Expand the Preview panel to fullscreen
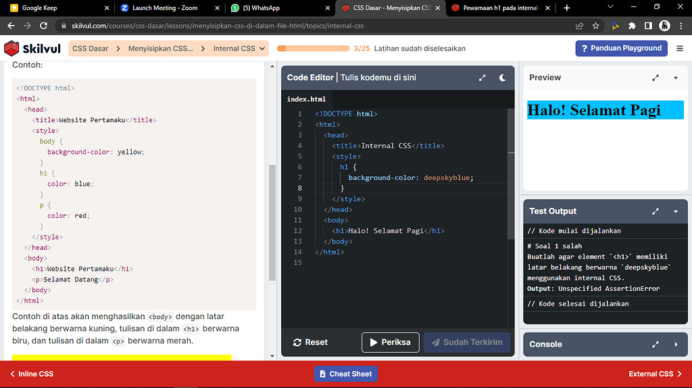 point(656,78)
